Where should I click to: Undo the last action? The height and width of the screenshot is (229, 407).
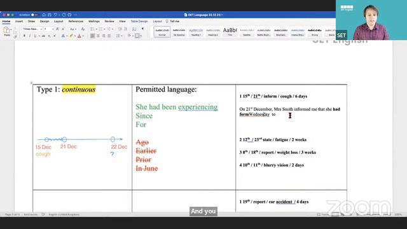(x=55, y=15)
